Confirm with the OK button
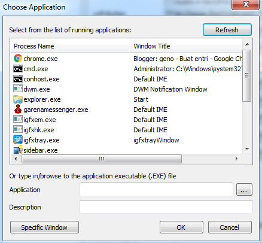Viewport: 262px width, 243px height. (x=181, y=227)
